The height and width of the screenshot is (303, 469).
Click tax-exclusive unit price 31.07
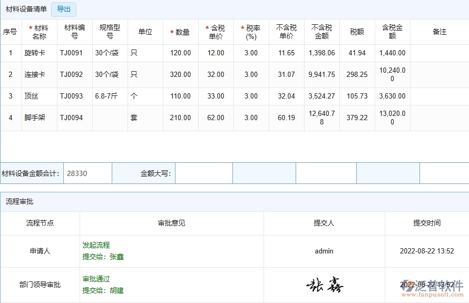286,74
